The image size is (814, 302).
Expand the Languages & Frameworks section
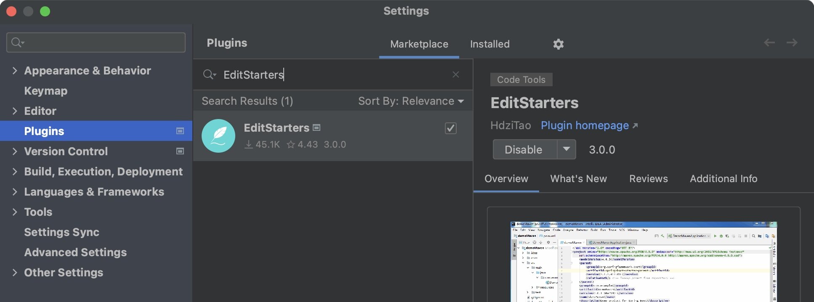click(15, 192)
